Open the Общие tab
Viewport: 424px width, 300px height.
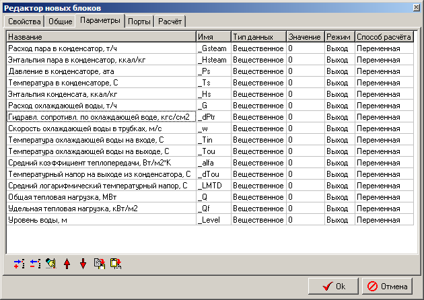60,22
